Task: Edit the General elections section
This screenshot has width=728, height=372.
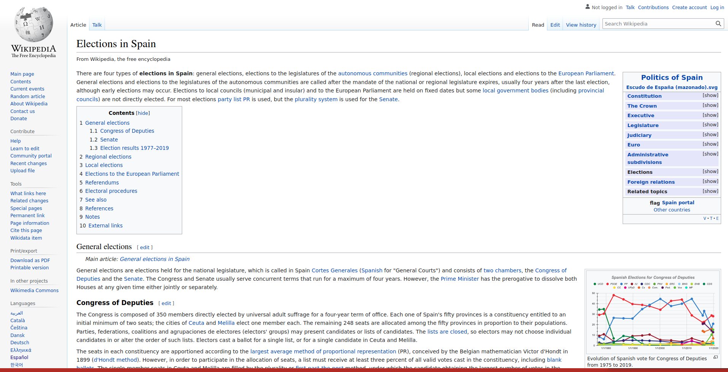Action: (x=145, y=248)
